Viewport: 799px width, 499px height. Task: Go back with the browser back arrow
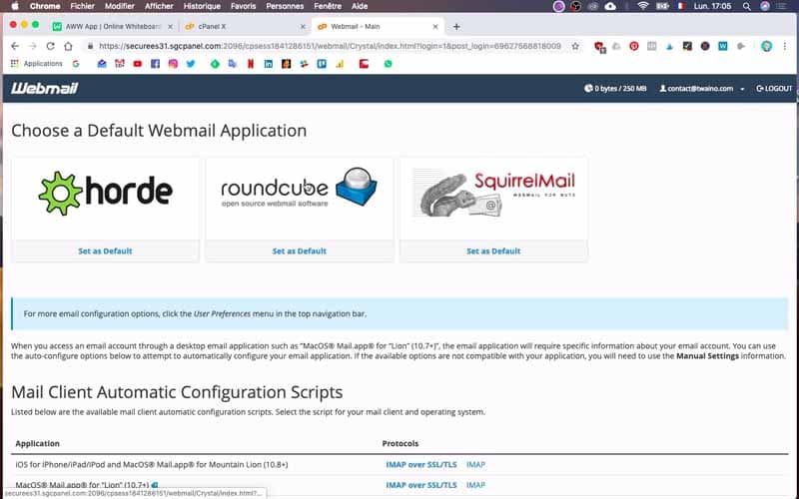pos(15,46)
